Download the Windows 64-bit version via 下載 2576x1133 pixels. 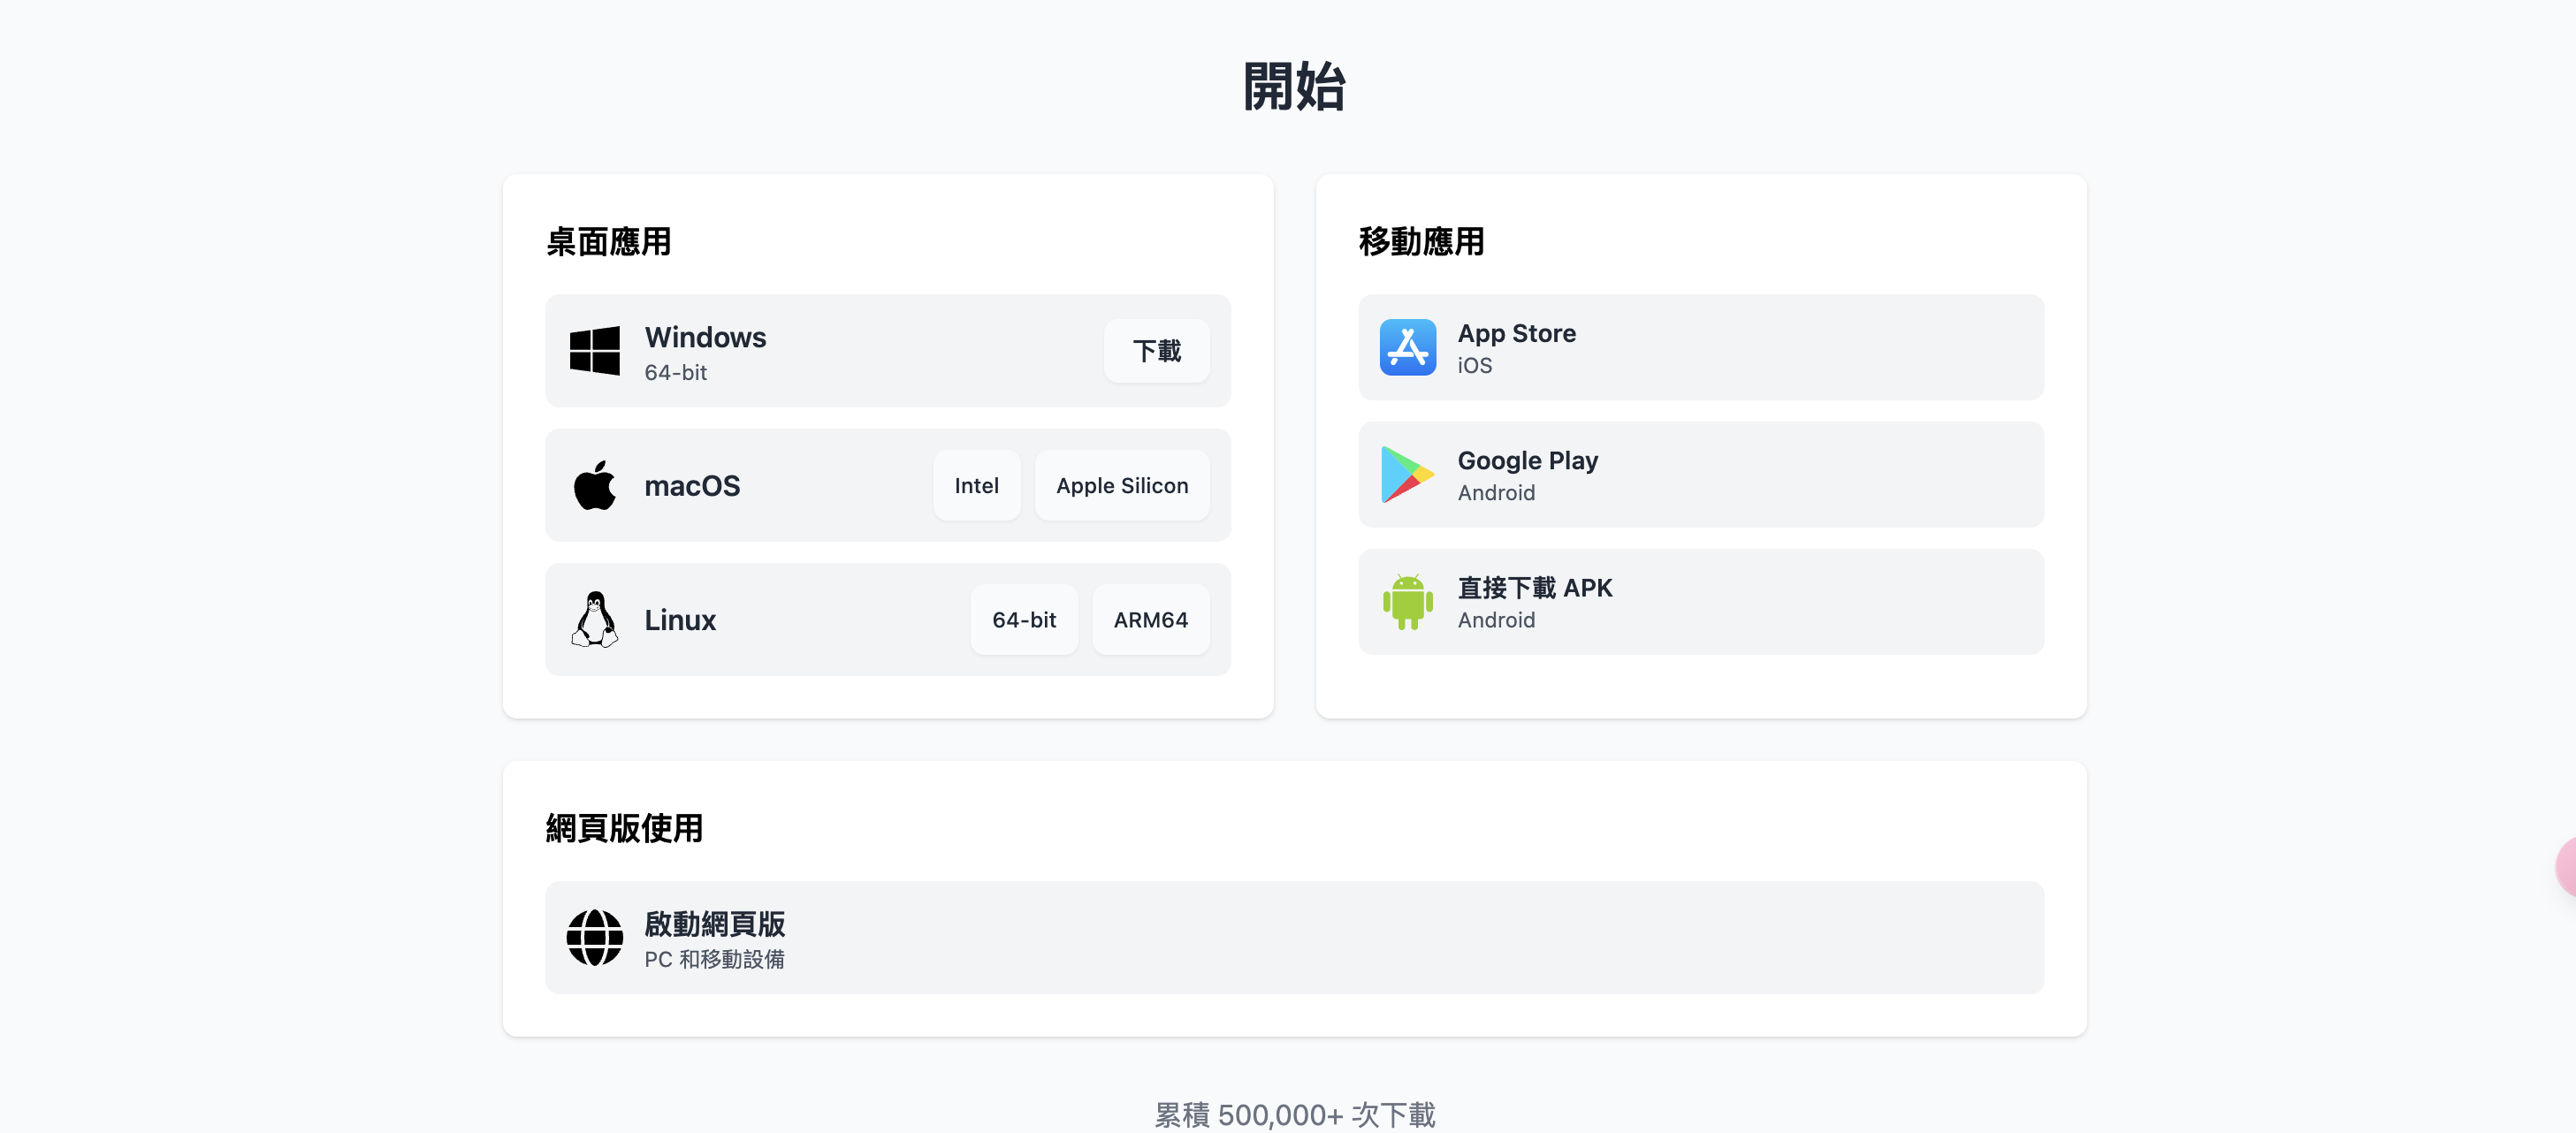coord(1156,351)
